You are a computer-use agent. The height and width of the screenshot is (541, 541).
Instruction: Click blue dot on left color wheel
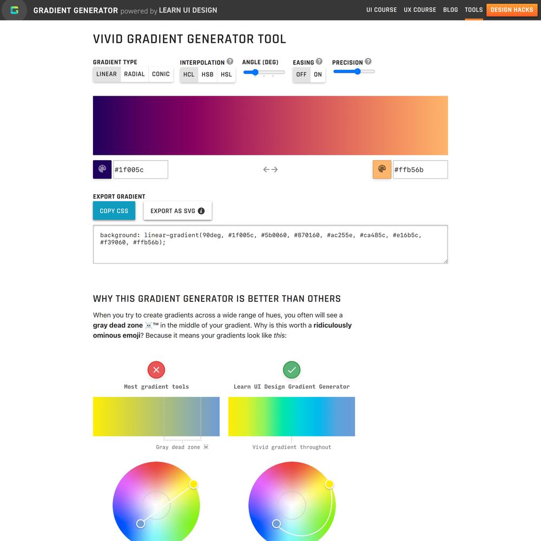(x=141, y=524)
